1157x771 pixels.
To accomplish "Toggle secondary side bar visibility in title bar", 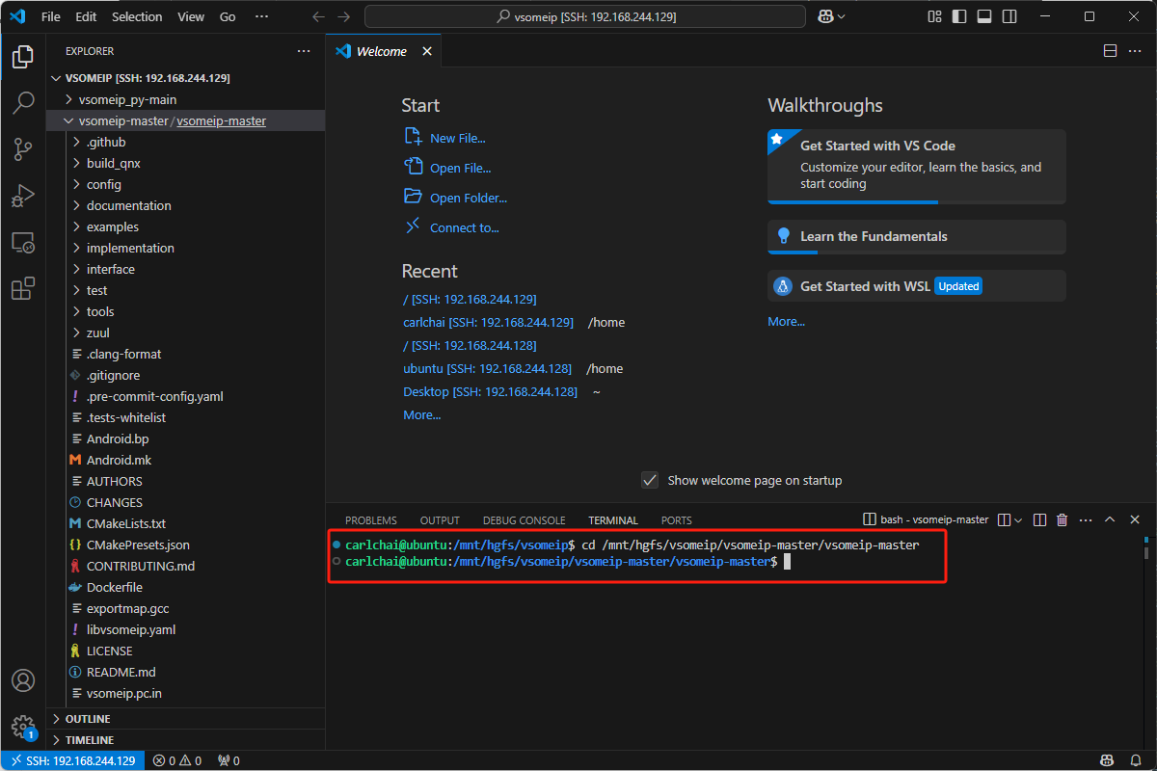I will click(1009, 16).
